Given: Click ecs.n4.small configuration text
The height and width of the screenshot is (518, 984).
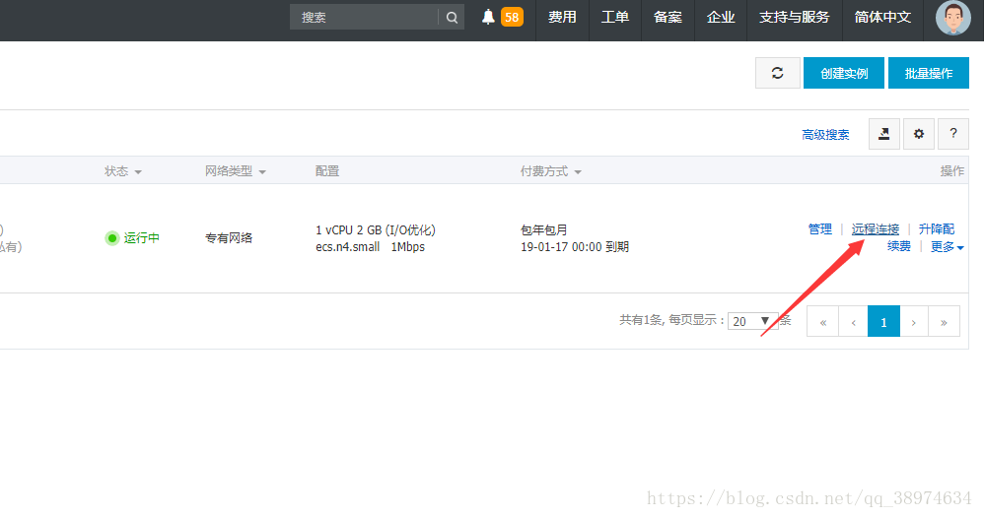Looking at the screenshot, I should tap(348, 247).
